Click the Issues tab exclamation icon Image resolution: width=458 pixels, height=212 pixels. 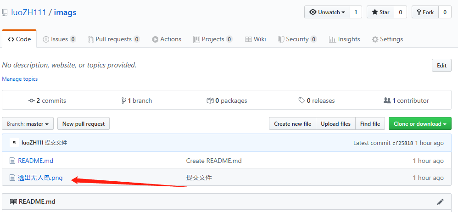[46, 39]
